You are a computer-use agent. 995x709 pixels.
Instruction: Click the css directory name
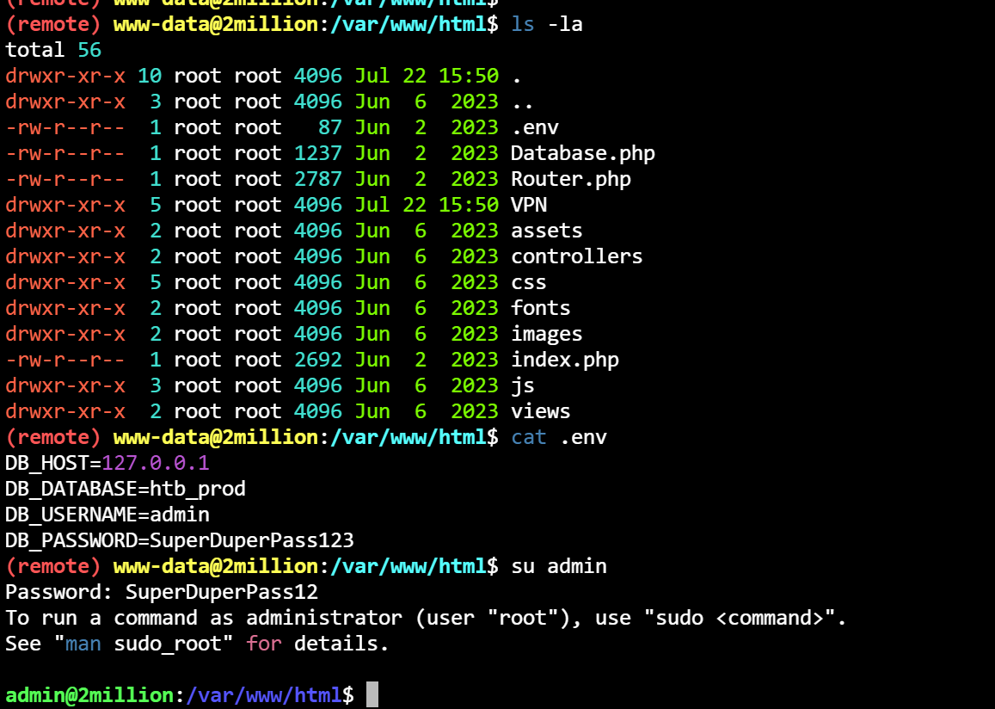[x=529, y=282]
